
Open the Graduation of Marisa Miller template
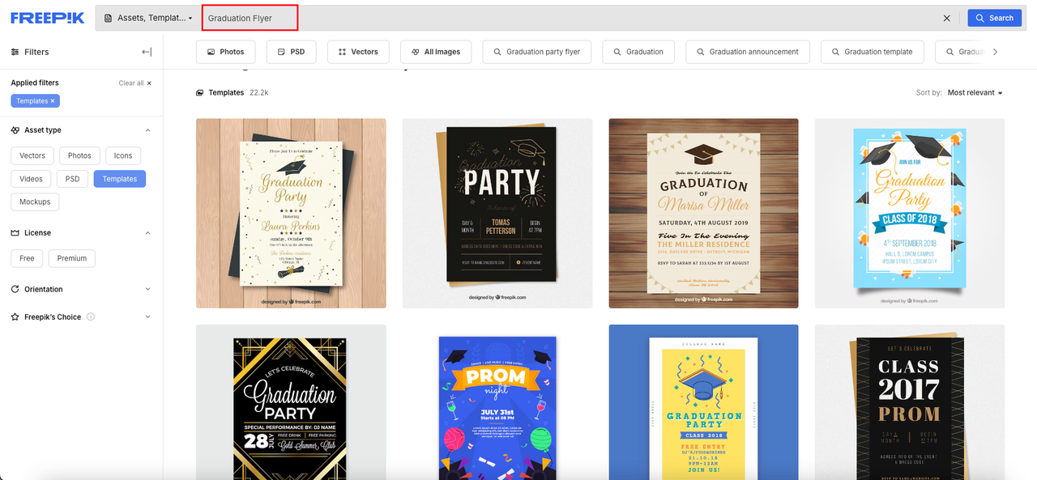(x=703, y=214)
